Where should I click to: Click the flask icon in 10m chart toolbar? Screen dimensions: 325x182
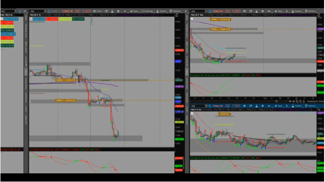(256, 11)
